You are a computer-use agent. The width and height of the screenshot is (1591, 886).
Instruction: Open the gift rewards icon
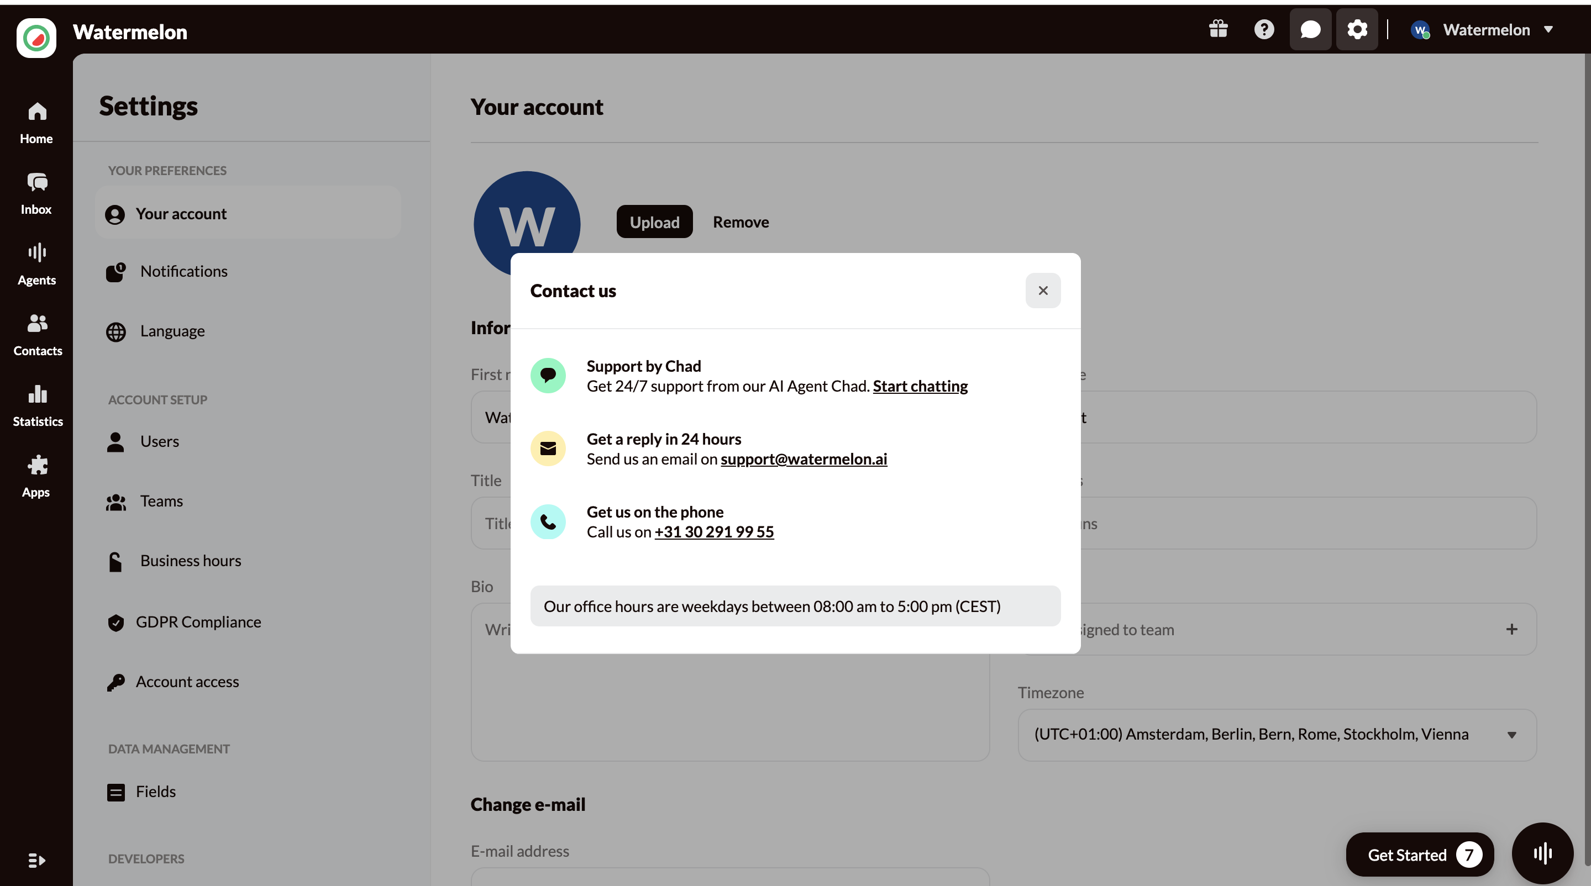coord(1218,30)
